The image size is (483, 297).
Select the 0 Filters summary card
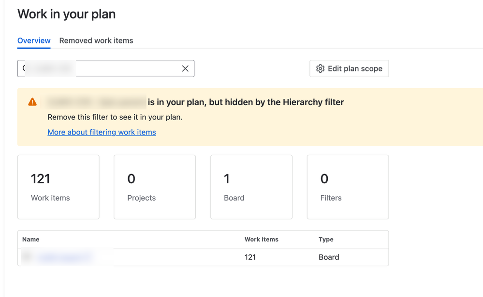click(348, 187)
